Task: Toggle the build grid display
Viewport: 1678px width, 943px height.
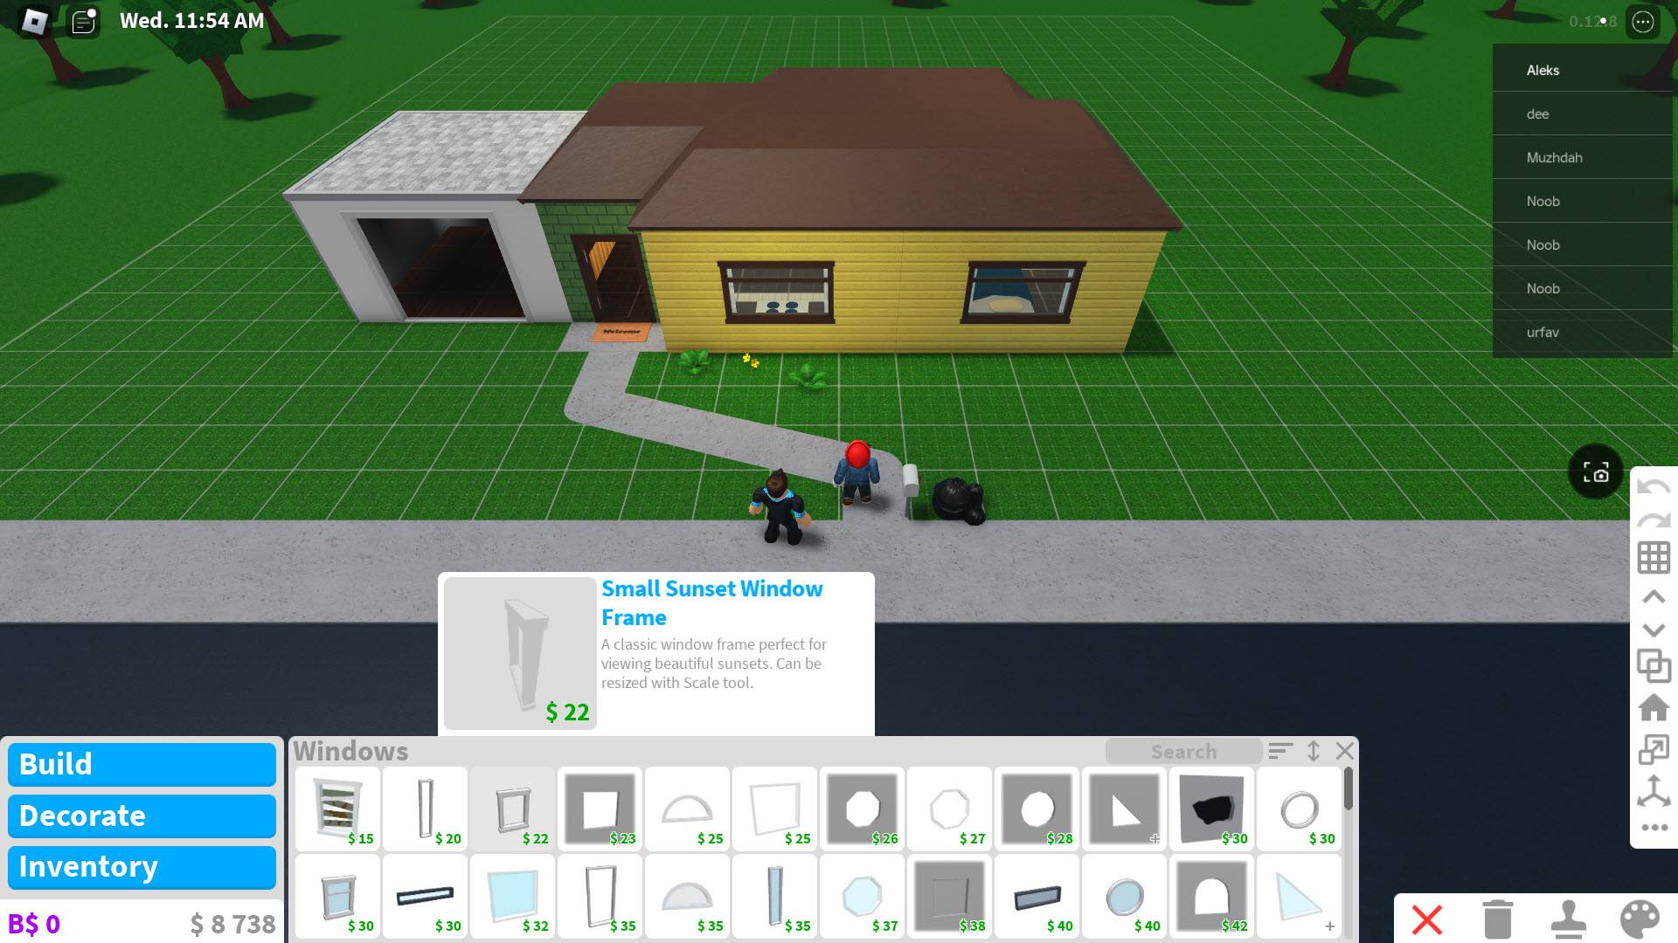Action: [x=1654, y=558]
